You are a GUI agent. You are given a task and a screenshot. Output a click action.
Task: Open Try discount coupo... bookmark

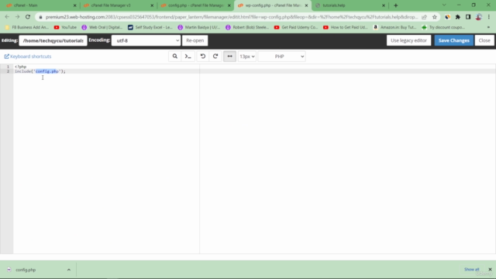443,28
